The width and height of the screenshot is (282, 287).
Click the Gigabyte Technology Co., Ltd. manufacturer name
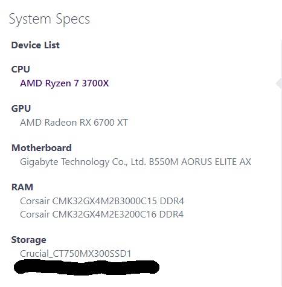pyautogui.click(x=83, y=162)
